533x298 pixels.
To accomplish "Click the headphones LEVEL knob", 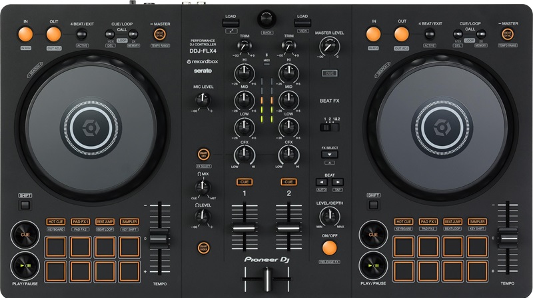I will point(203,216).
